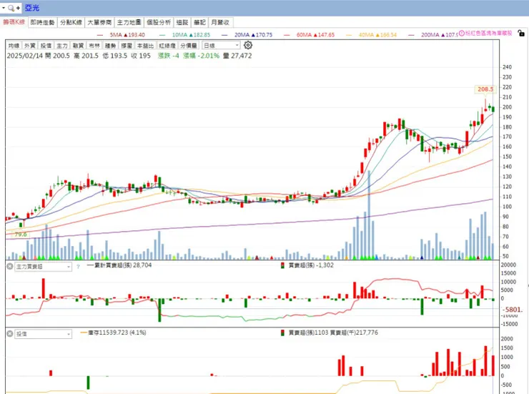Click the 庫存11539.723 (4.1%) legend

pos(114,333)
